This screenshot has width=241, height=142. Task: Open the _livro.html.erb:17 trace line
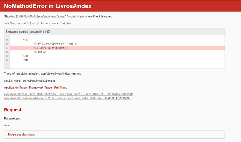click(68, 94)
